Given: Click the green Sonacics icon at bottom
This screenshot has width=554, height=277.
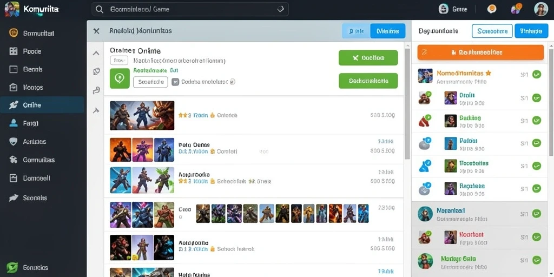Looking at the screenshot, I should pyautogui.click(x=12, y=267).
